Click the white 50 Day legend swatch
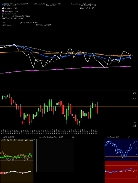Screen dimensions: 138x183 pyautogui.click(x=3, y=8)
